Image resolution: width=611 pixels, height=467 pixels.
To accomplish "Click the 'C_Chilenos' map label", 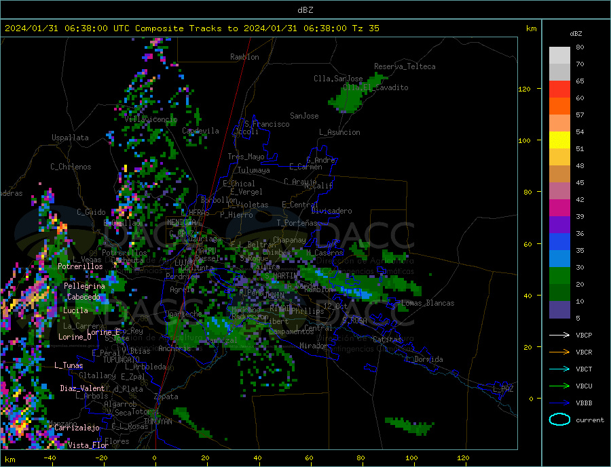I will tap(71, 167).
